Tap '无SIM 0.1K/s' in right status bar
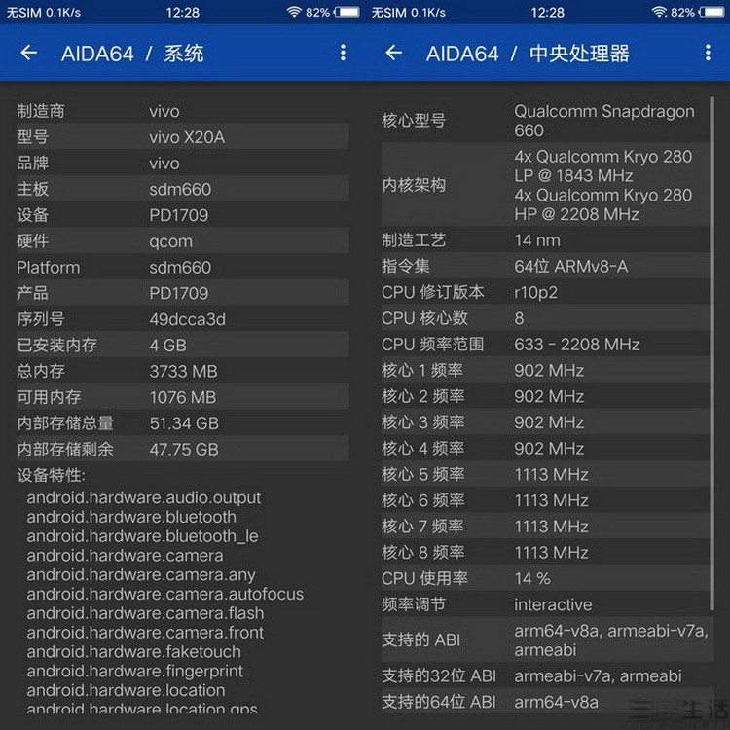The height and width of the screenshot is (730, 730). 408,12
